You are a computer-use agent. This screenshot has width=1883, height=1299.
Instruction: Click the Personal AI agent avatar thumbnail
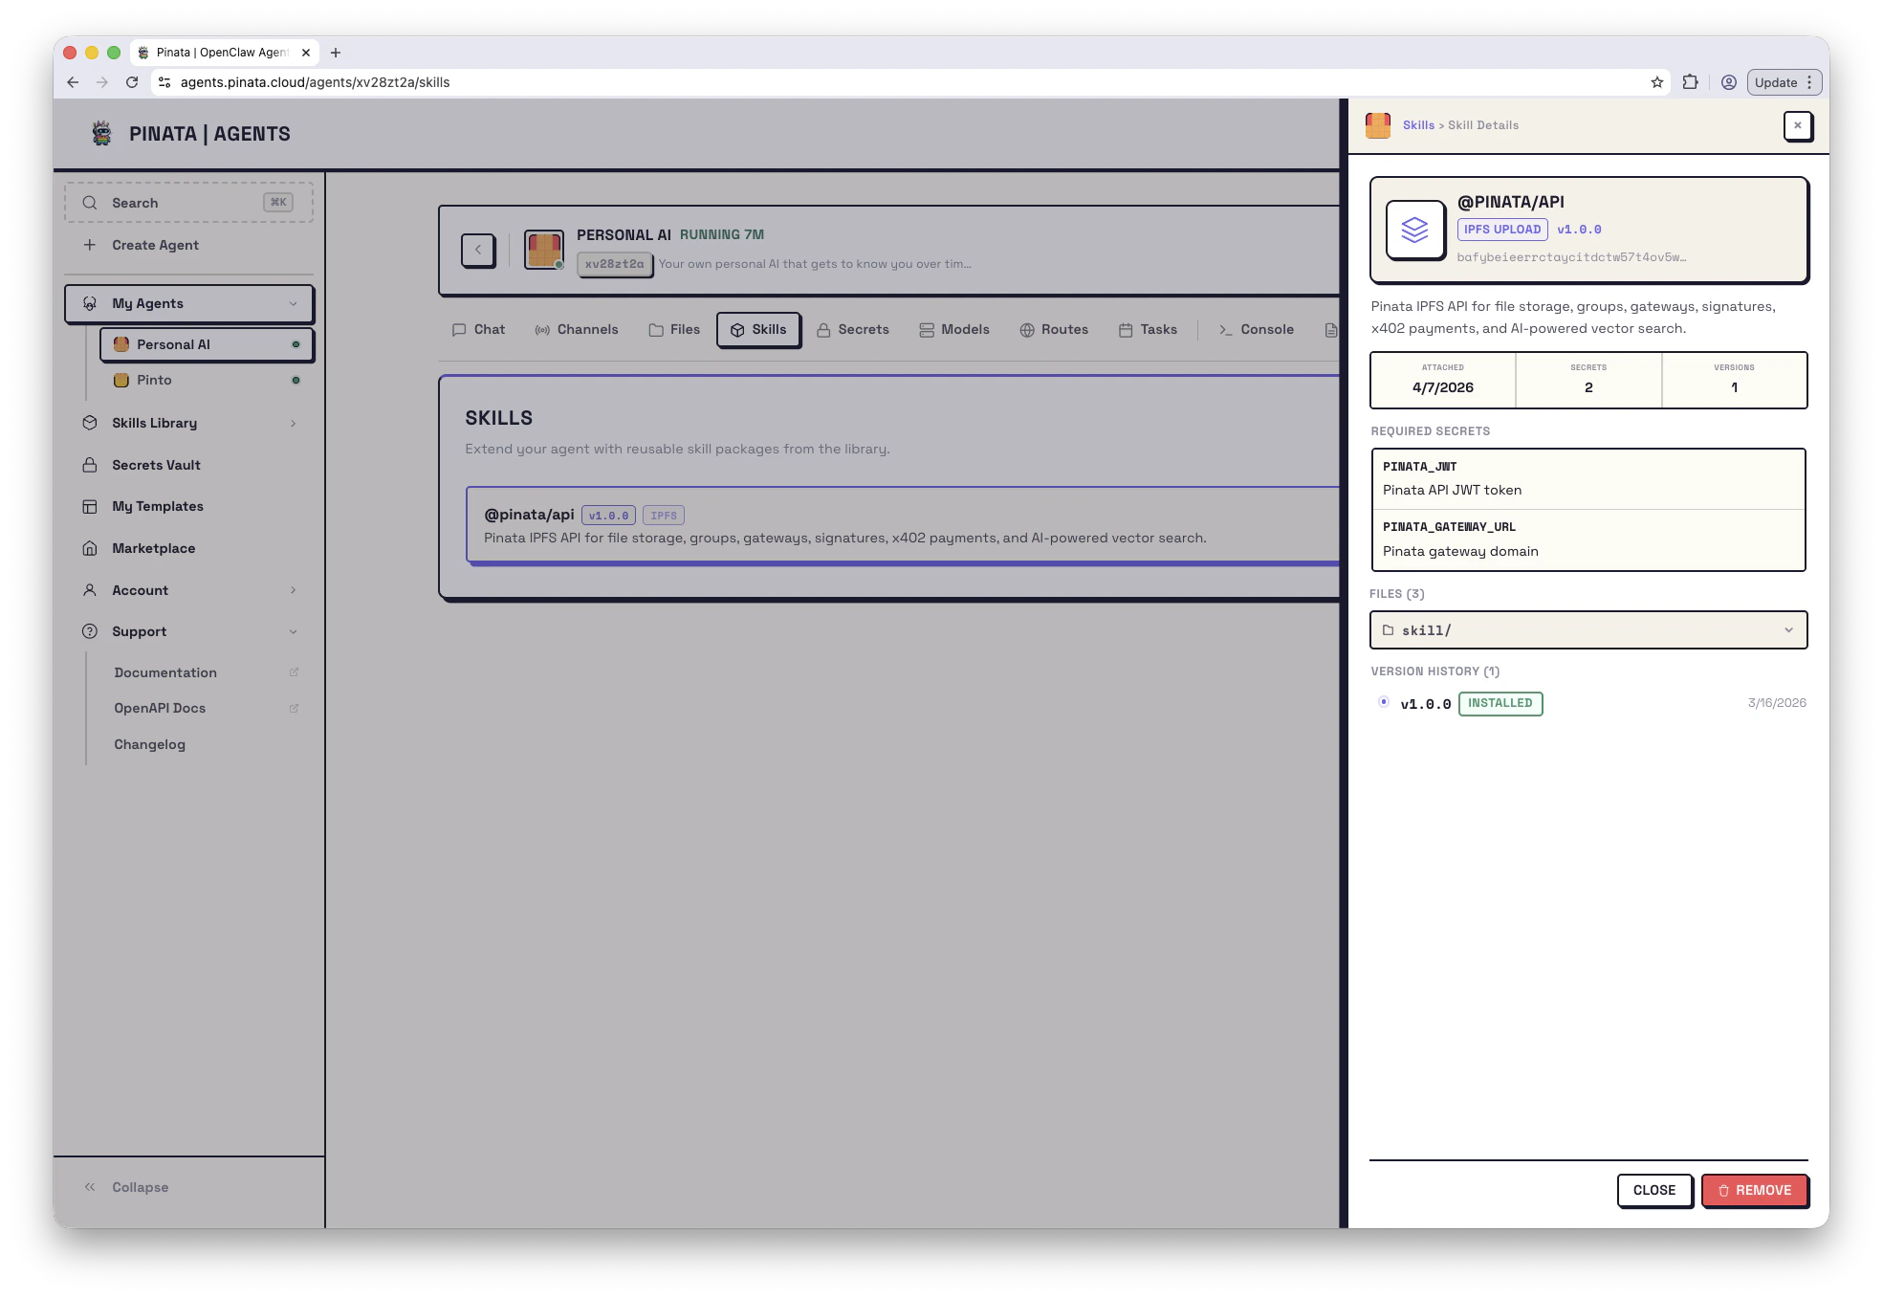click(543, 250)
